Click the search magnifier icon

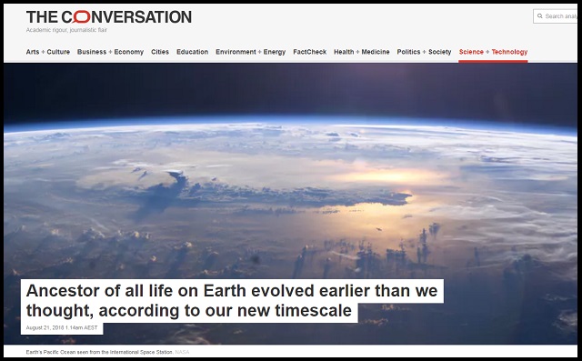point(539,16)
